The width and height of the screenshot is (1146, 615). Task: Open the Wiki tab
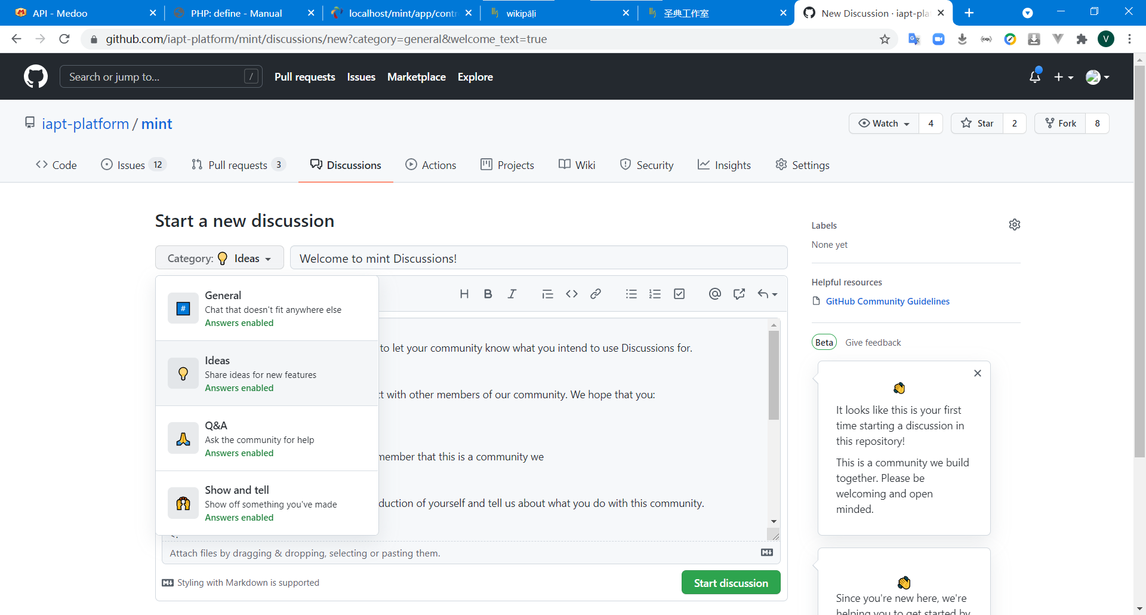click(577, 165)
